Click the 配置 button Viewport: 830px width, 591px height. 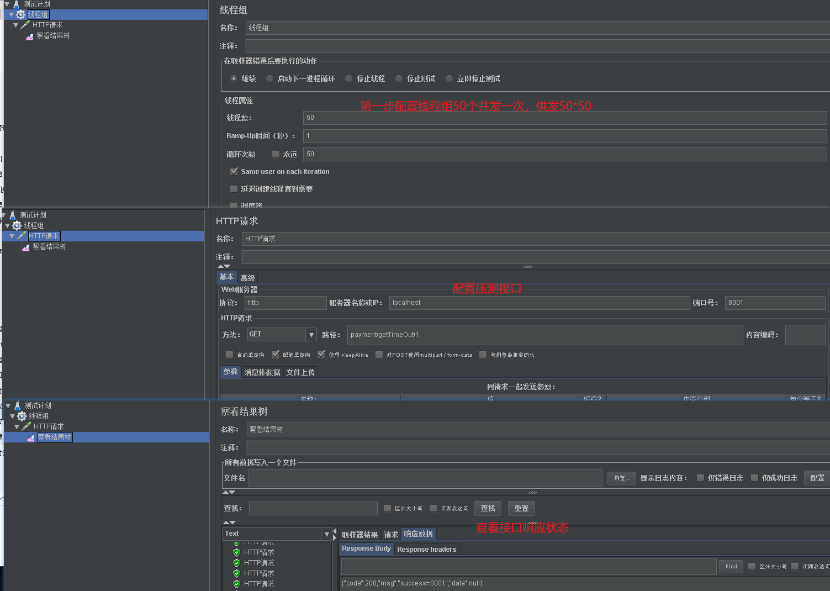click(x=817, y=478)
